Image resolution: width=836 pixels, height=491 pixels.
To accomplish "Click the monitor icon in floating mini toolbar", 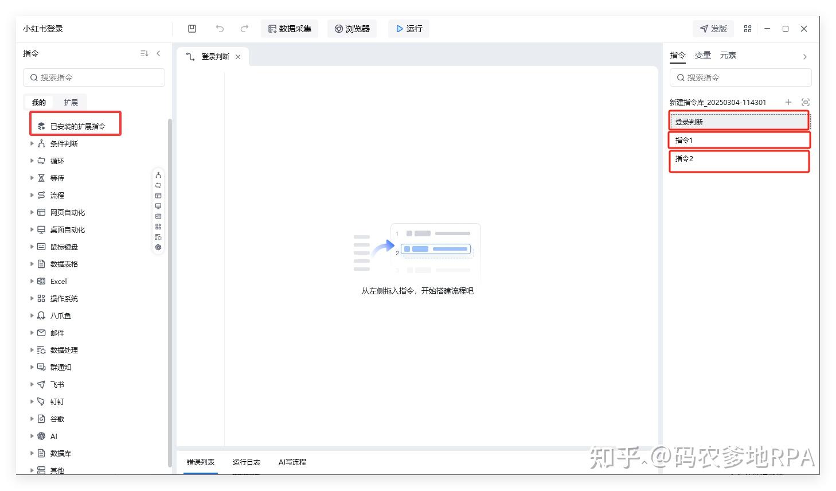I will pyautogui.click(x=158, y=206).
